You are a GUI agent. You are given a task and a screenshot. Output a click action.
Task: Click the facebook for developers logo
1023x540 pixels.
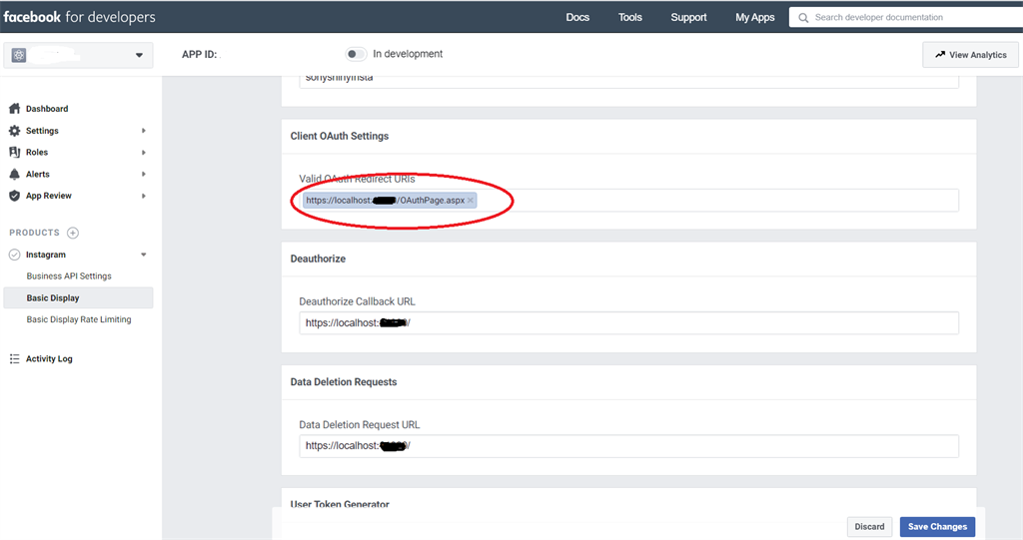pyautogui.click(x=79, y=17)
